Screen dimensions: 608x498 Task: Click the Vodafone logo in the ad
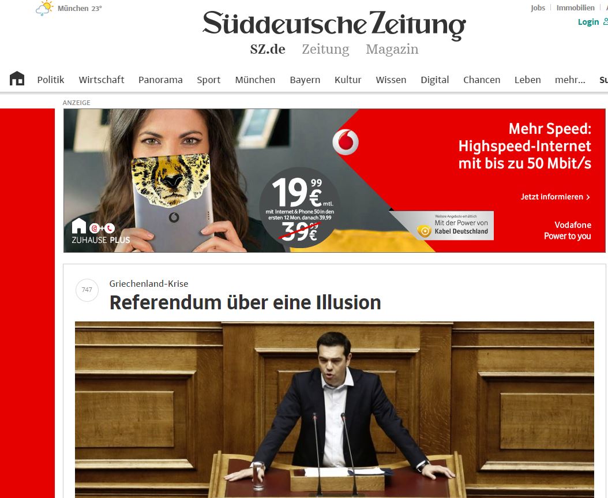[x=345, y=142]
